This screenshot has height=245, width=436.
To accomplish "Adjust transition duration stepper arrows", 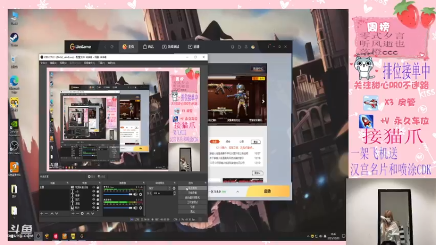I will [174, 193].
